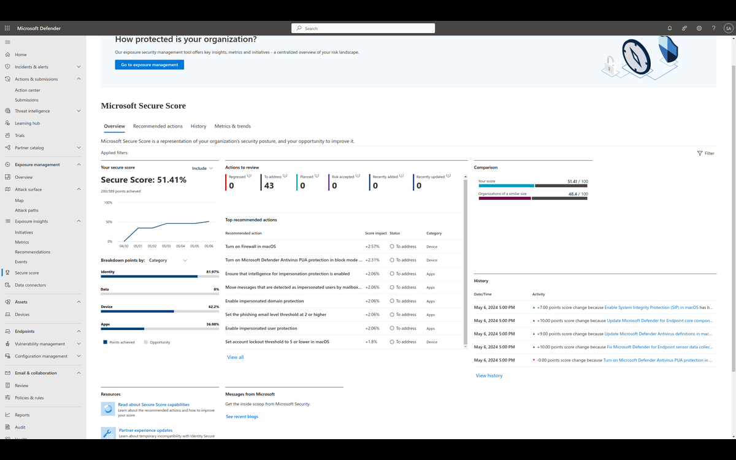The width and height of the screenshot is (736, 460).
Task: Click the Reports chart icon
Action: click(x=7, y=415)
